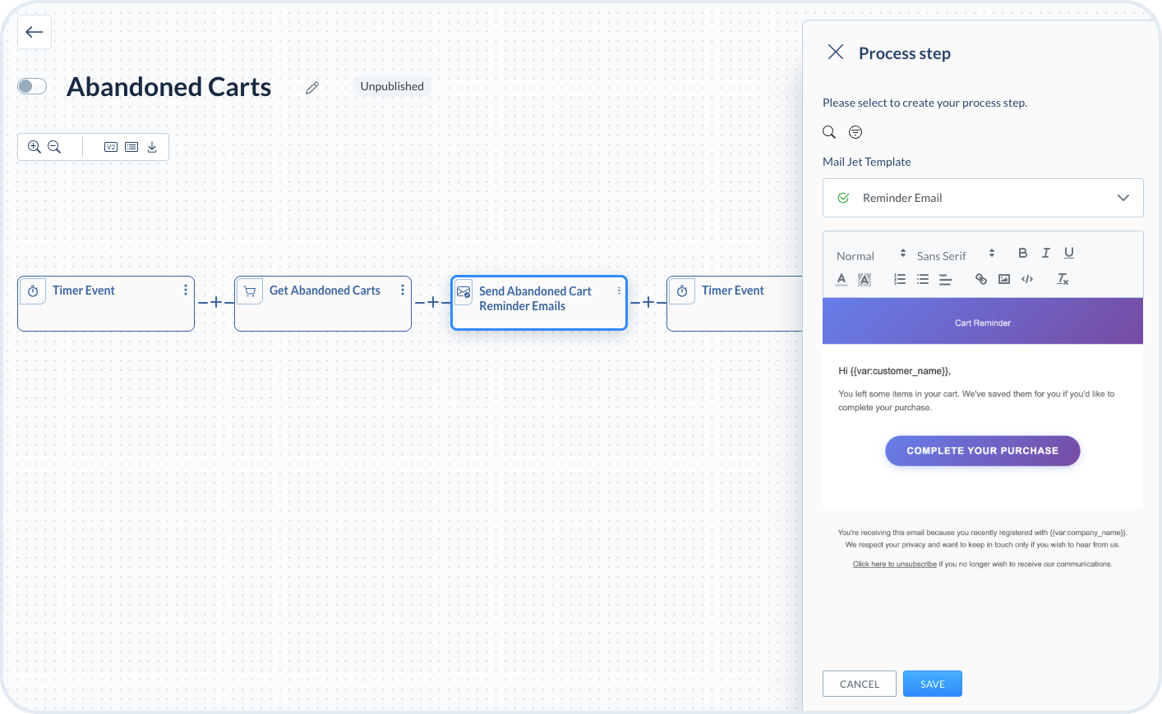Viewport: 1162px width, 714px height.
Task: Open the Get Abandoned Carts step menu
Action: tap(403, 290)
